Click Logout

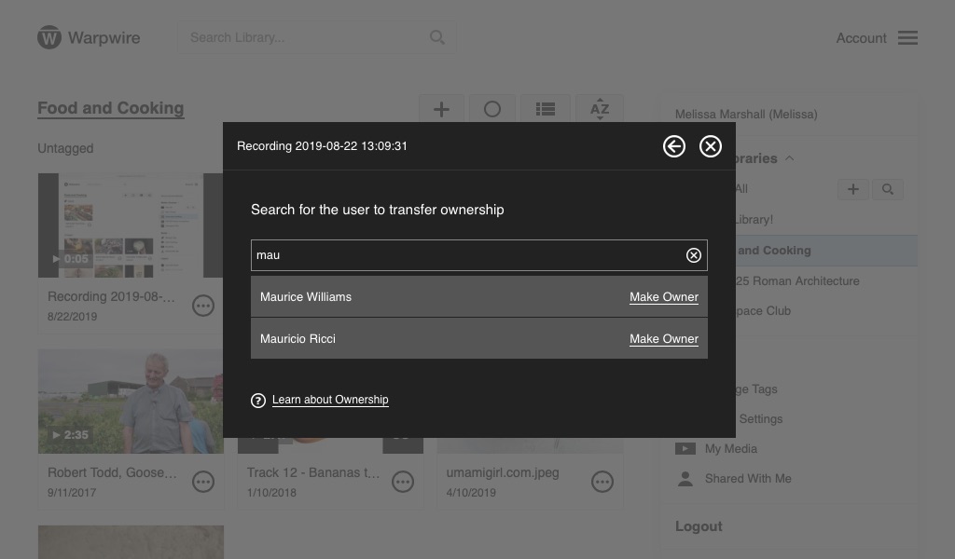pos(699,526)
